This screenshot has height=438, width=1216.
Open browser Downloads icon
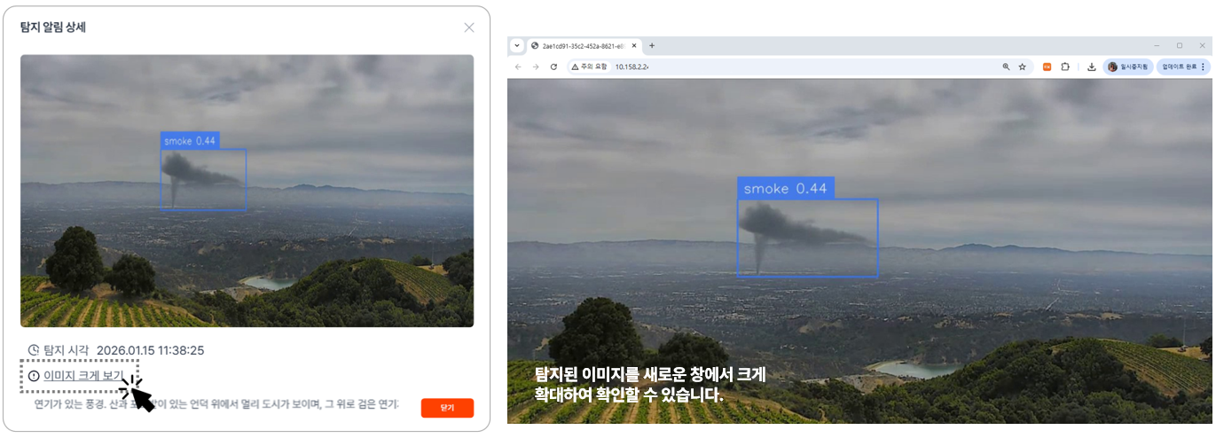click(x=1091, y=66)
